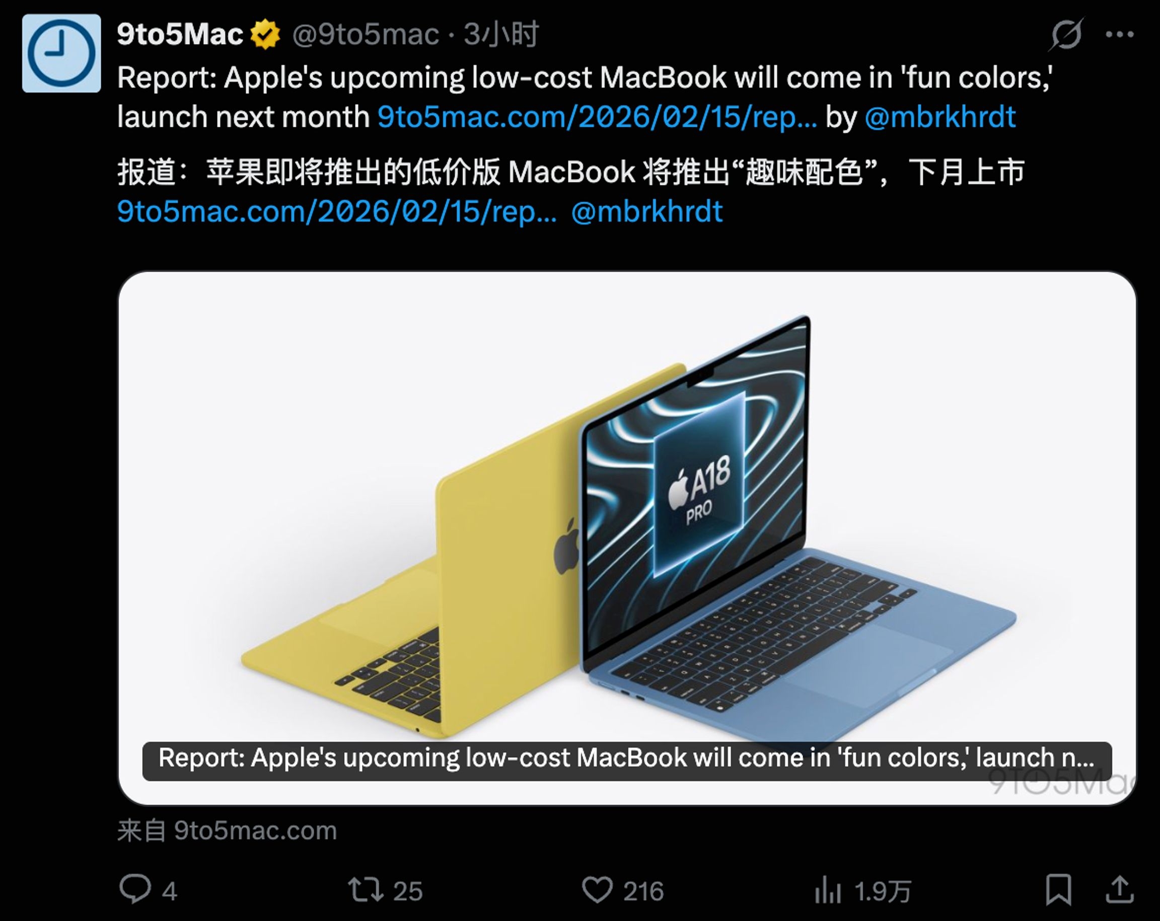Click the @mbrkhrdt mention in the translated text
This screenshot has width=1160, height=921.
[x=647, y=211]
